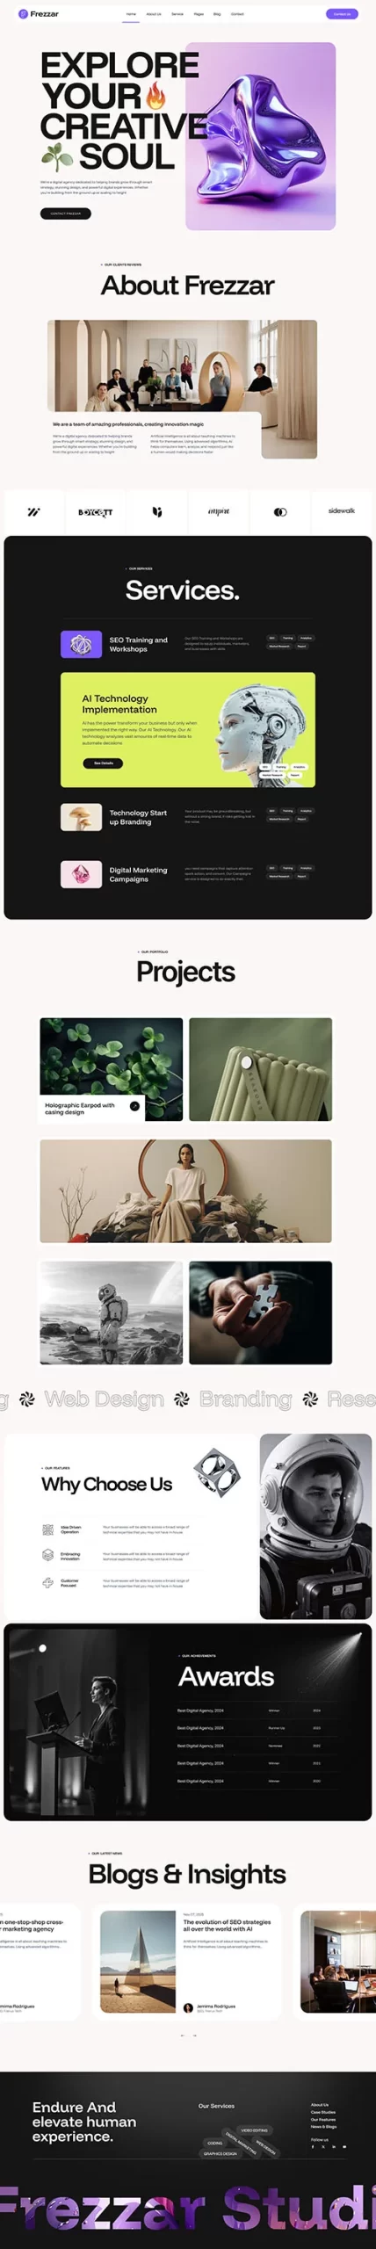Screen dimensions: 376x2249
Task: Click the sidewalk brand logo
Action: pyautogui.click(x=342, y=510)
